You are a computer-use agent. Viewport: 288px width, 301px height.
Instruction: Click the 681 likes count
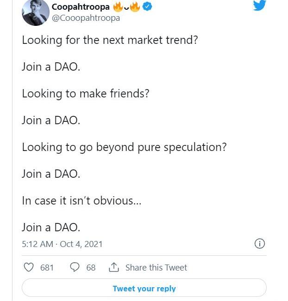pos(47,267)
